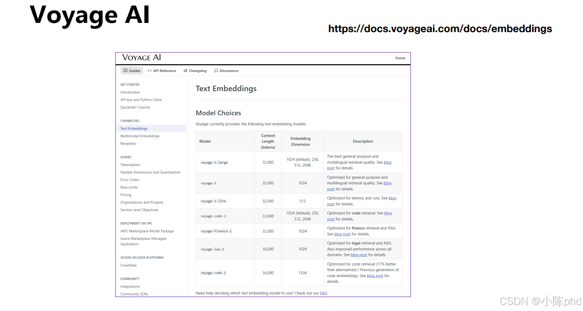
Task: Click the GET STARTED section label
Action: [130, 84]
